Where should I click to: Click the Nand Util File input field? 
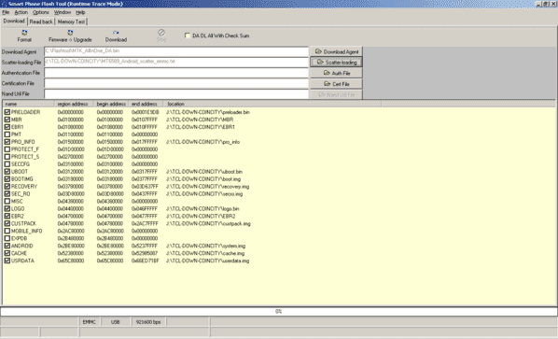tap(176, 93)
